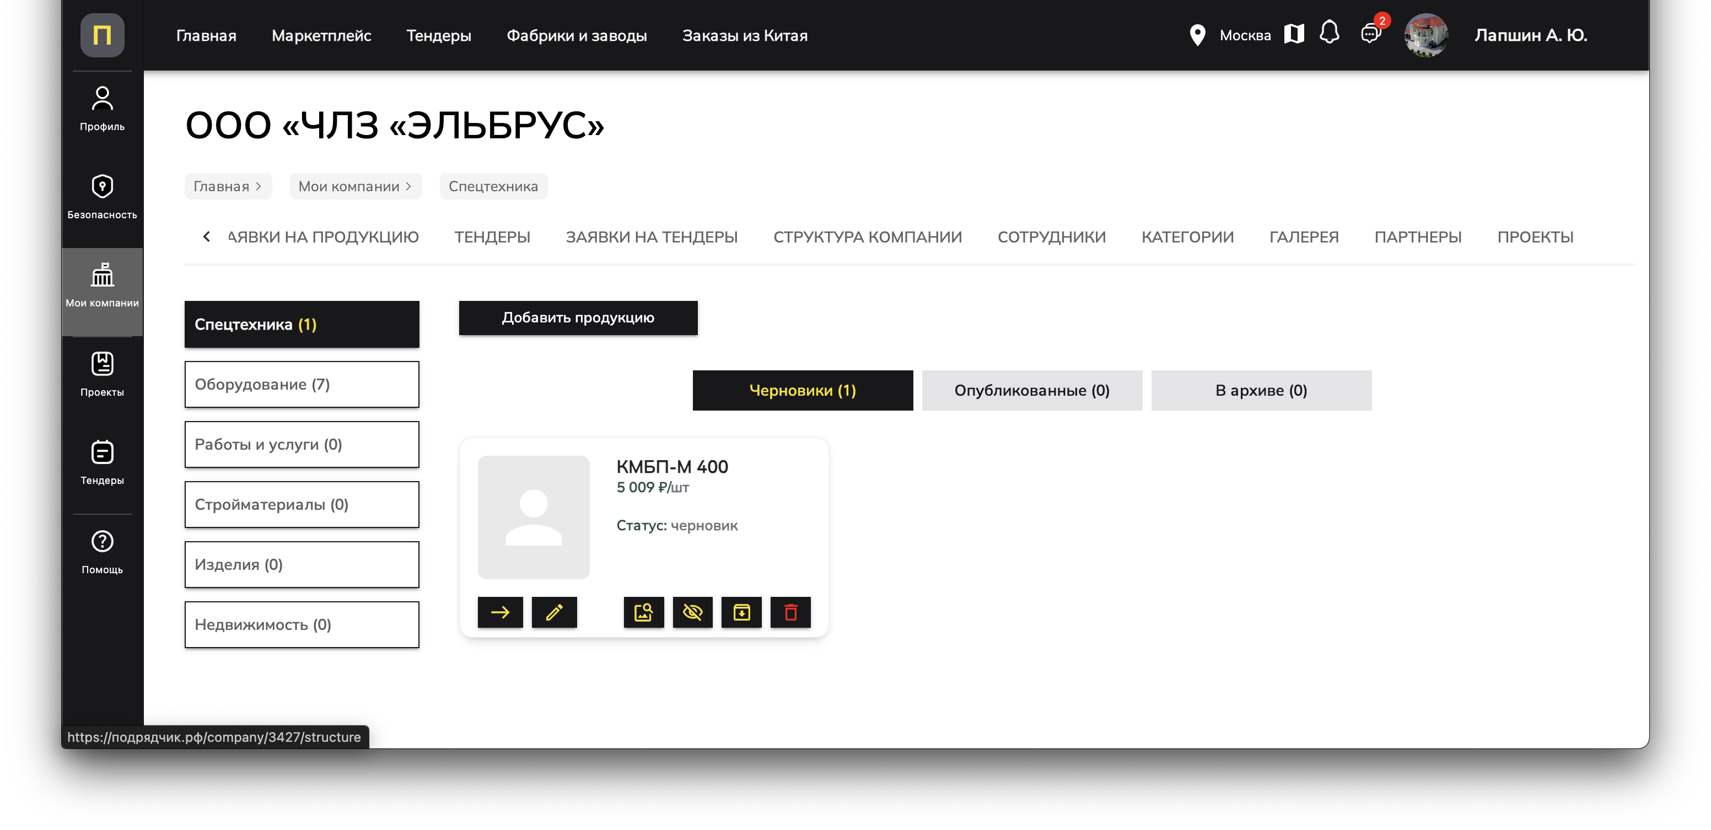Viewport: 1711px width, 830px height.
Task: Switch to ПАРТНЕРЫ tab
Action: tap(1418, 237)
